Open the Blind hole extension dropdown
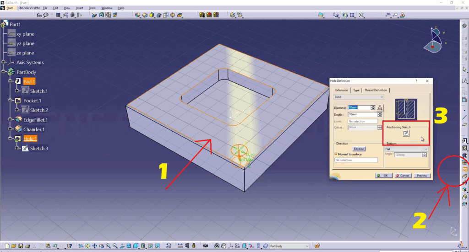This screenshot has width=469, height=252. (x=359, y=97)
